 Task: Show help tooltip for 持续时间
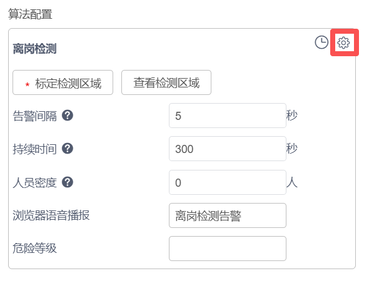(x=68, y=149)
